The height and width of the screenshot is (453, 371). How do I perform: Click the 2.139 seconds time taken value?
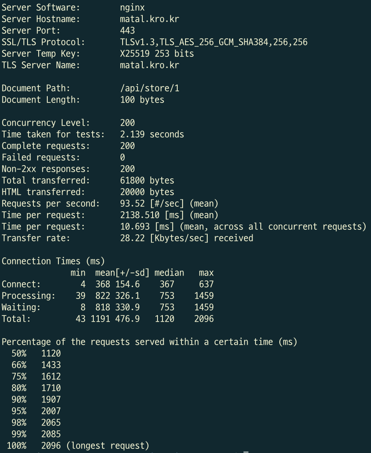tap(152, 134)
